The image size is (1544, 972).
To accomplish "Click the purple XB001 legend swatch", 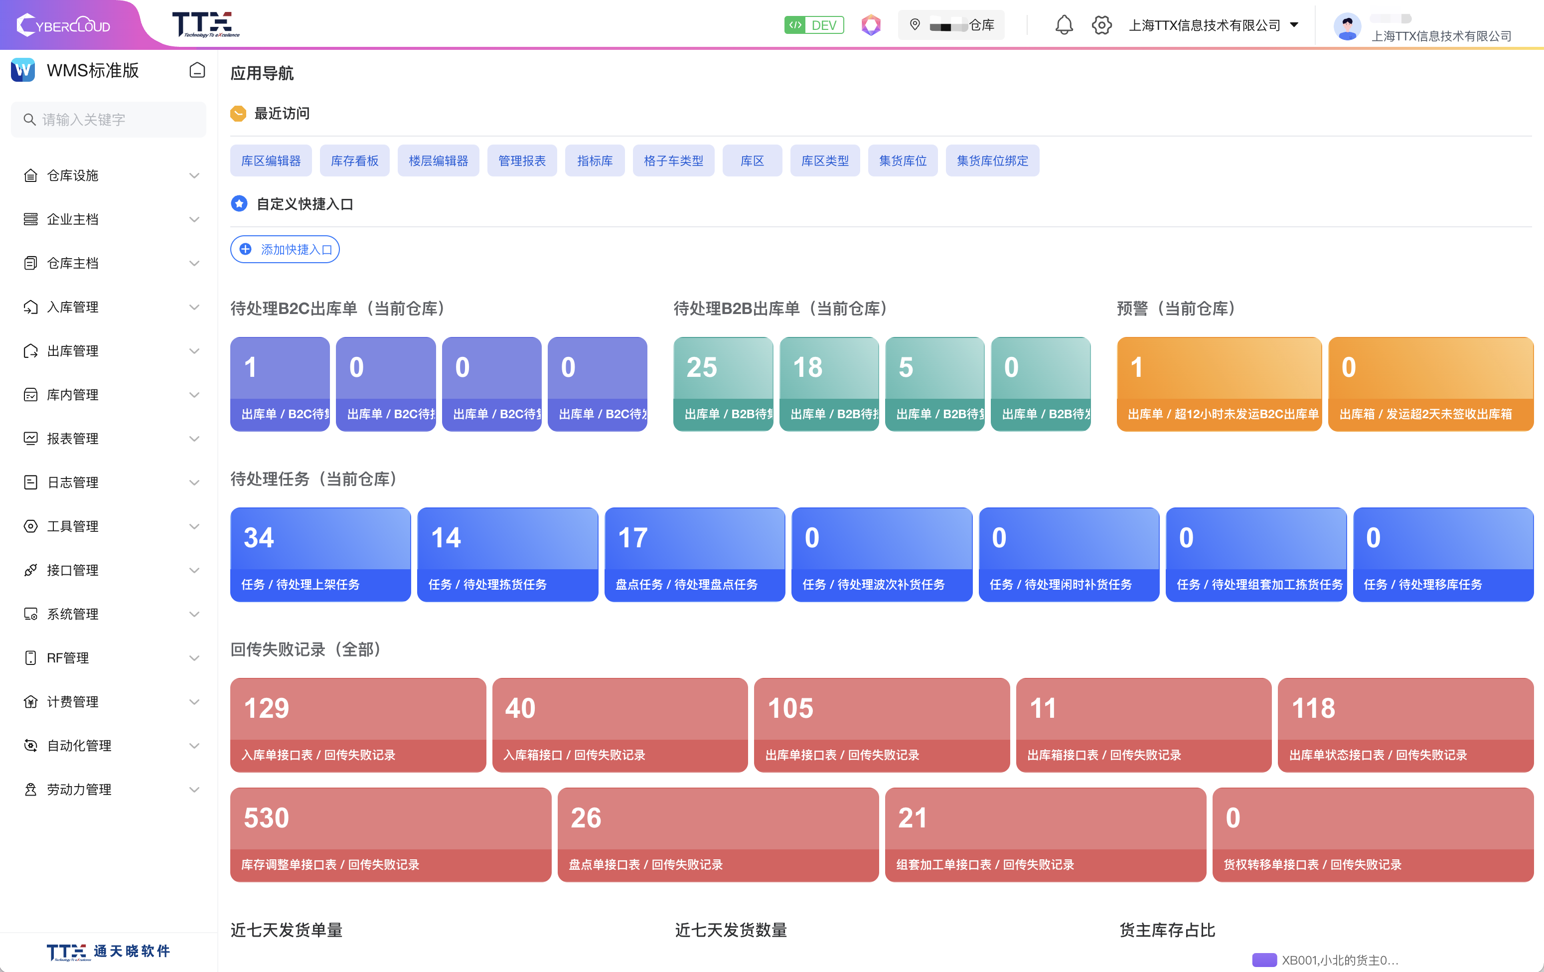I will coord(1264,959).
